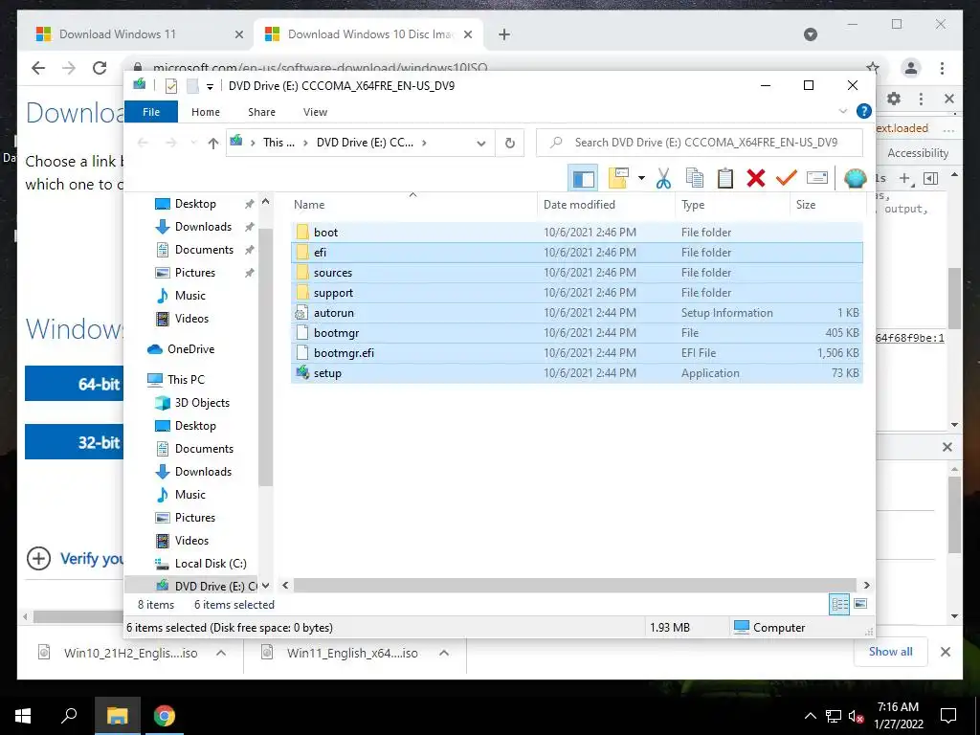Open the folder options dropdown arrow
Screen dimensions: 980x735
point(641,179)
